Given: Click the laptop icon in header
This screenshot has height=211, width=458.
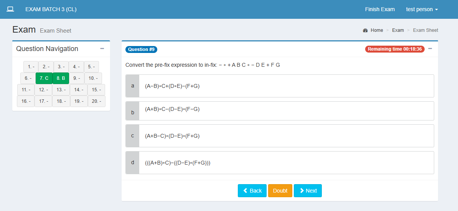Looking at the screenshot, I should [x=10, y=9].
